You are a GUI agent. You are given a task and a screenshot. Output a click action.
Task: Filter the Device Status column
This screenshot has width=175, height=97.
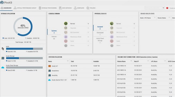(x=169, y=18)
